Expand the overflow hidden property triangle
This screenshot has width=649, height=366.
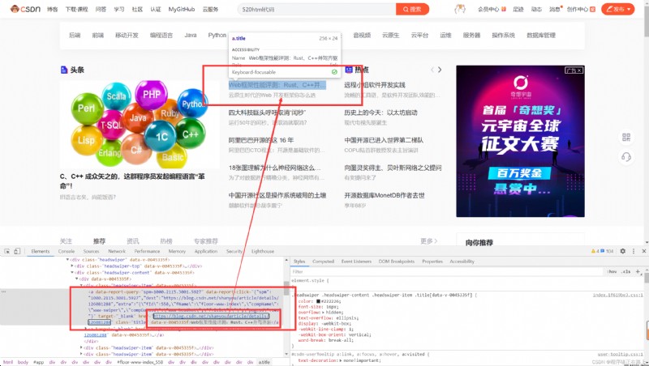pos(324,313)
